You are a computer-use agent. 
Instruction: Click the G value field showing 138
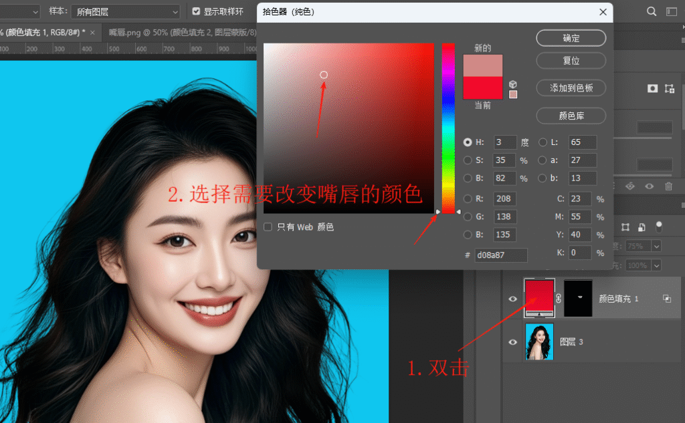(504, 217)
